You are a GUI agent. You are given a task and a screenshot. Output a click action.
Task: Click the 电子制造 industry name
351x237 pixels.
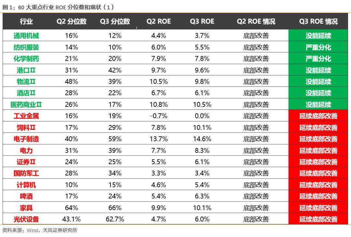coord(26,139)
